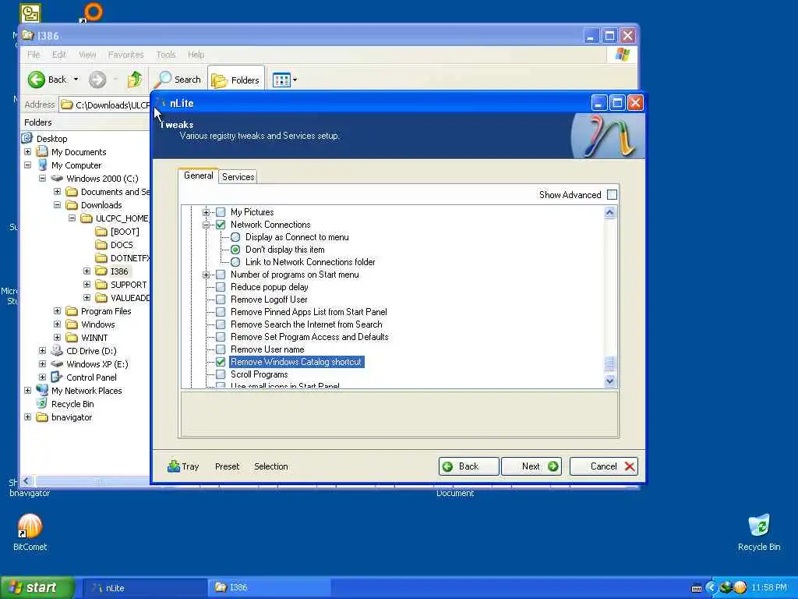798x599 pixels.
Task: Collapse the Network Connections tweak node
Action: point(206,225)
